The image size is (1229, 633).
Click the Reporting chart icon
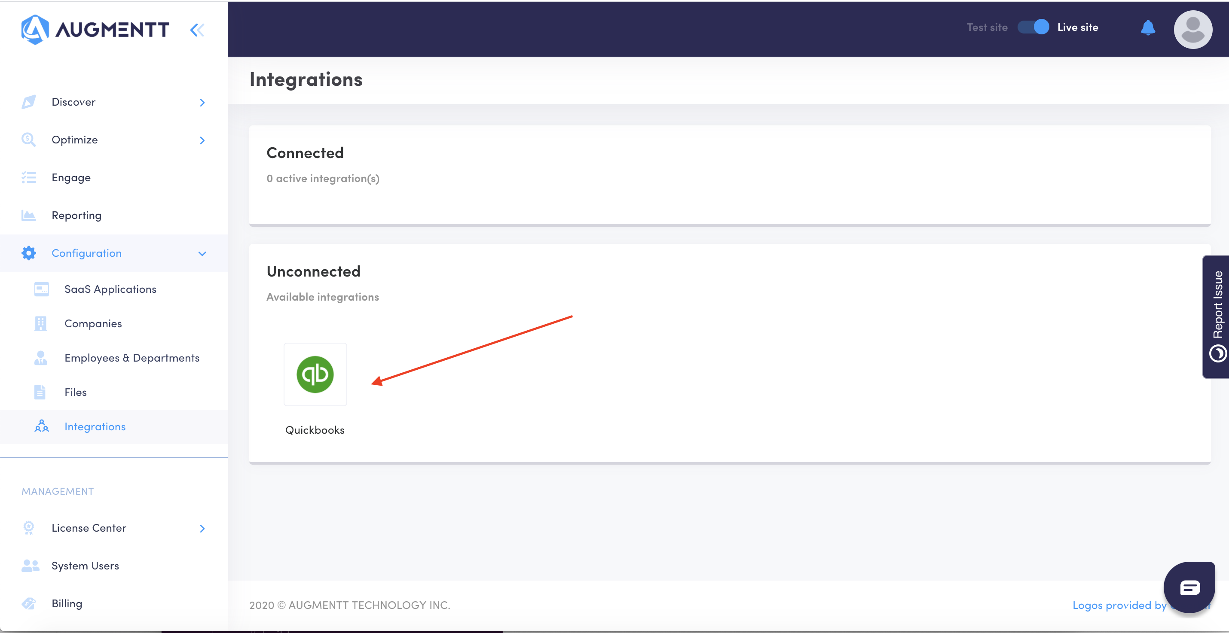tap(29, 215)
